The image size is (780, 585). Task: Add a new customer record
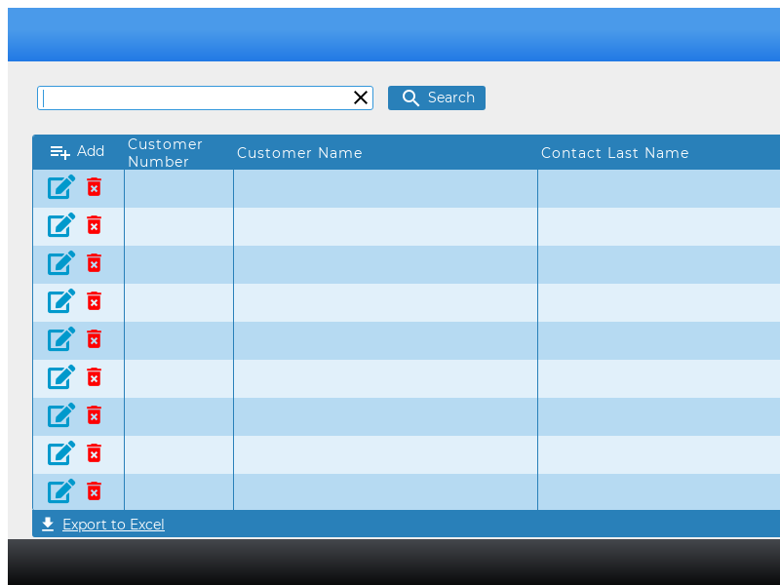pos(77,152)
